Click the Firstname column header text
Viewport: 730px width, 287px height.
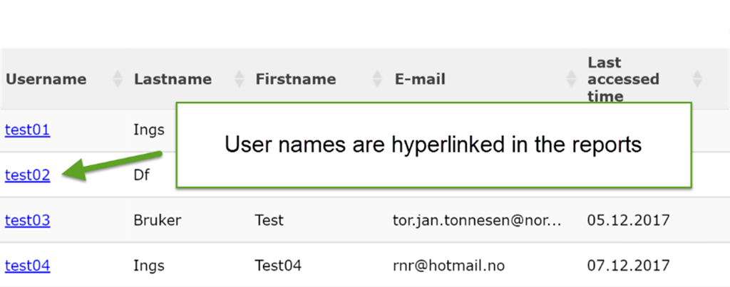295,80
